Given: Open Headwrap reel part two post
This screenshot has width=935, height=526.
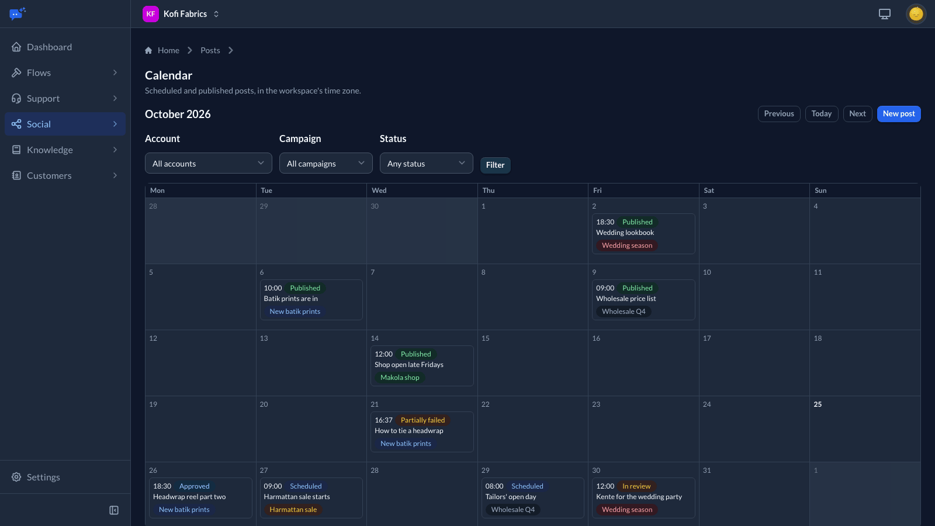Looking at the screenshot, I should (200, 498).
